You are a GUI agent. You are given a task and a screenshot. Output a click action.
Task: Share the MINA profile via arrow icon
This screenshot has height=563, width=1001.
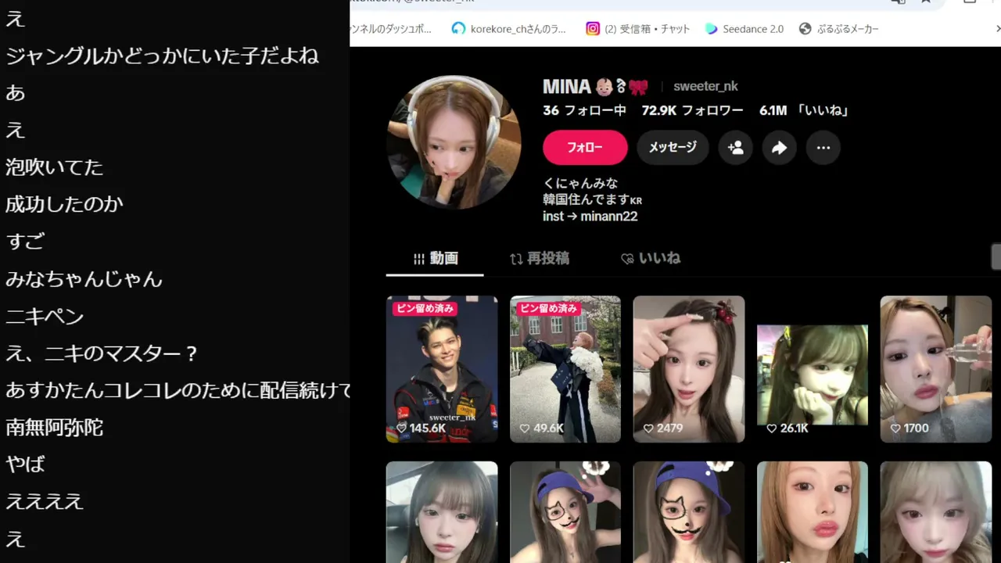tap(779, 148)
